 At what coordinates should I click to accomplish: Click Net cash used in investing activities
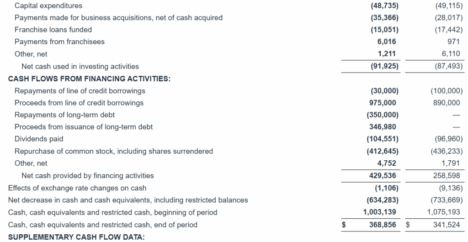(80, 66)
